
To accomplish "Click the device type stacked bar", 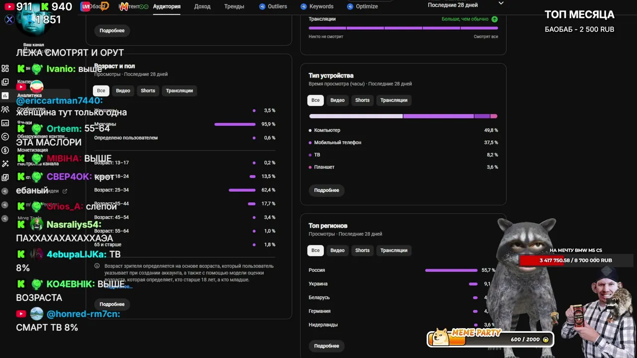I will [x=403, y=116].
